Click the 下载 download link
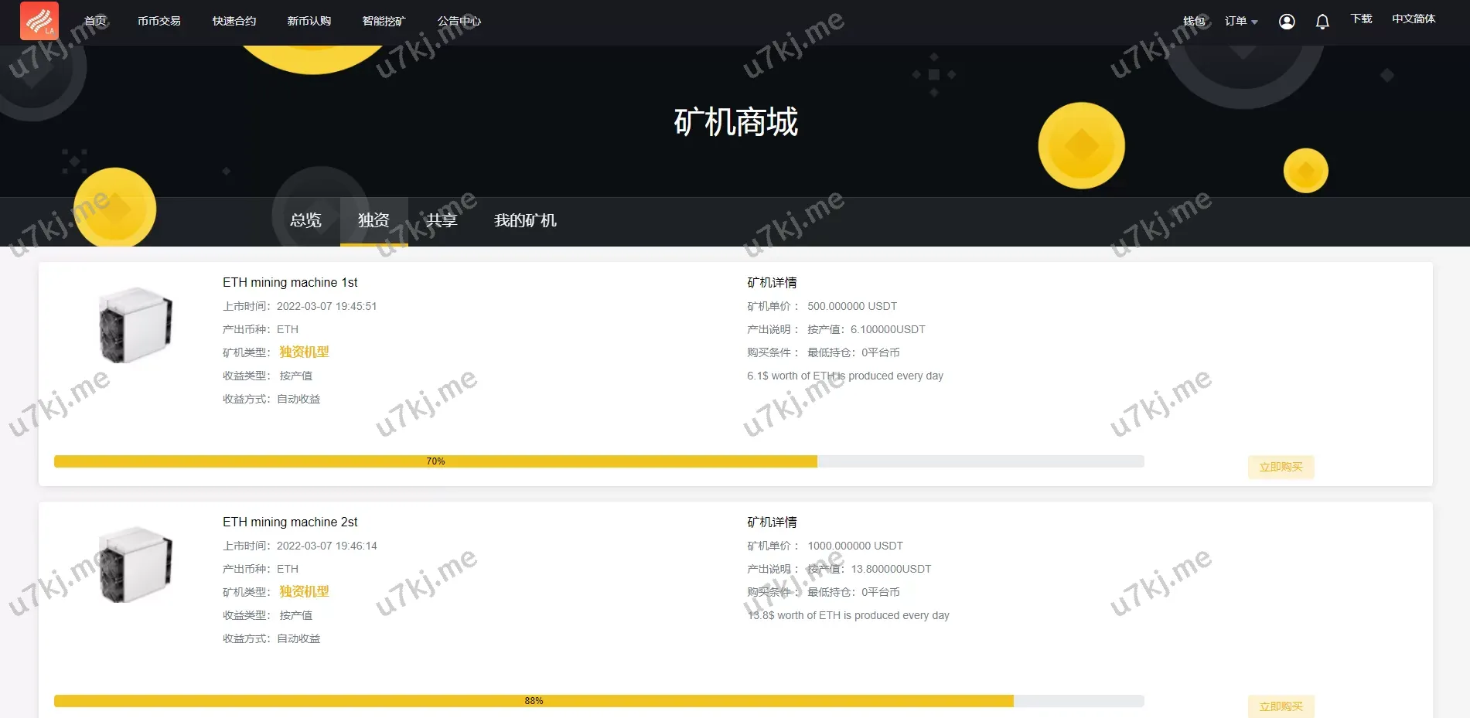 (1361, 19)
